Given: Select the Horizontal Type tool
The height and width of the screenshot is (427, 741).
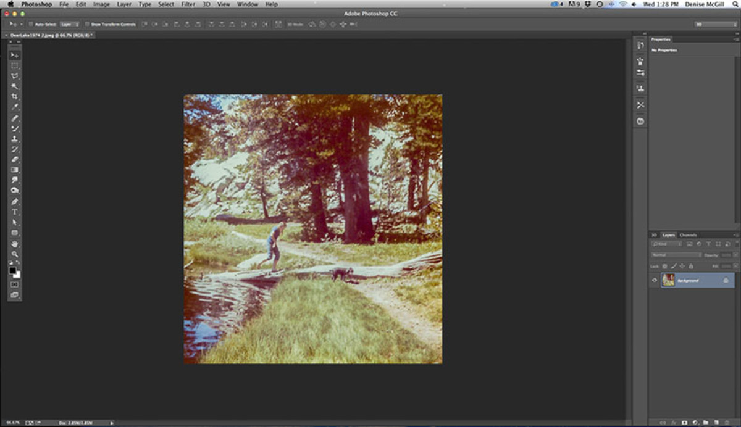Looking at the screenshot, I should [14, 212].
